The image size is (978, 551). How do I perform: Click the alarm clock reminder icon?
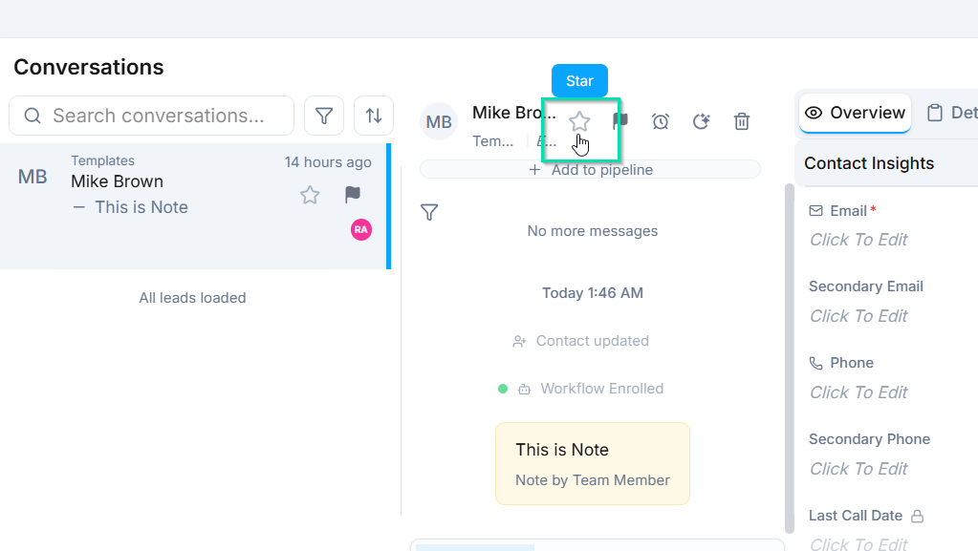point(661,121)
